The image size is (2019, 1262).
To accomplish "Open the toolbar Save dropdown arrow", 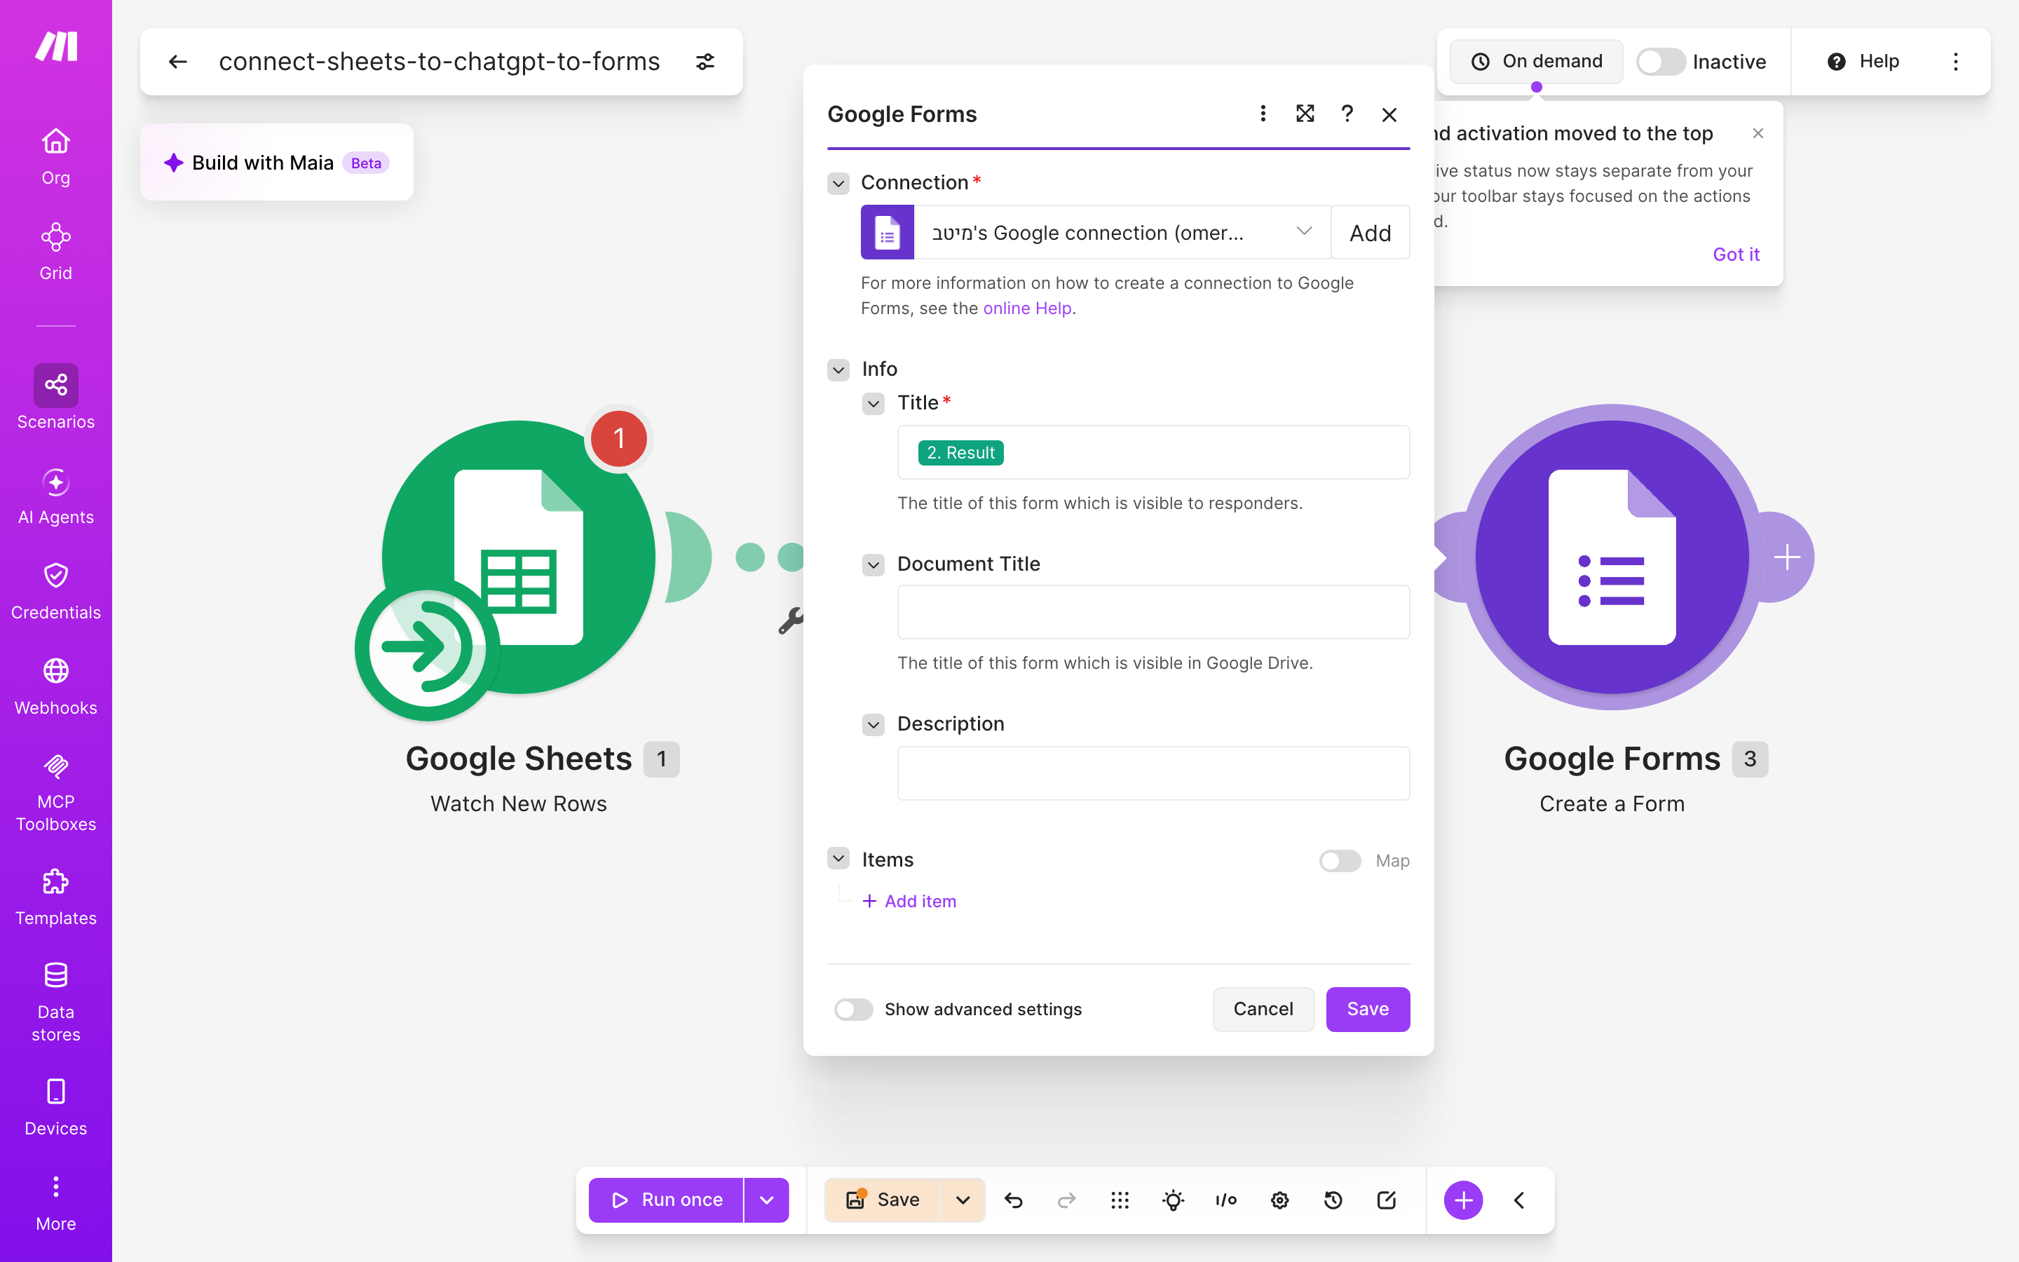I will 963,1200.
